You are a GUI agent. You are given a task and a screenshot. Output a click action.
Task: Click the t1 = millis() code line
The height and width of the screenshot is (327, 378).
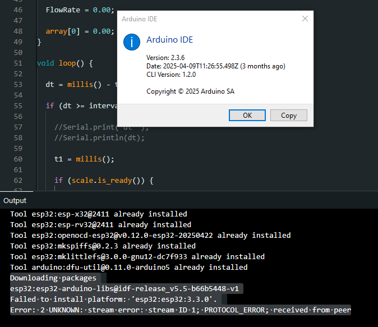click(x=84, y=159)
